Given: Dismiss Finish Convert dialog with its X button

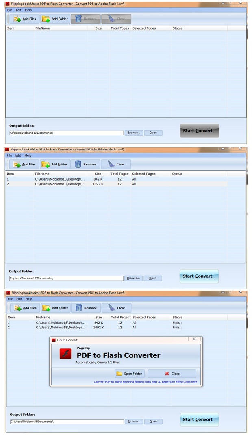Looking at the screenshot, I should 195,339.
